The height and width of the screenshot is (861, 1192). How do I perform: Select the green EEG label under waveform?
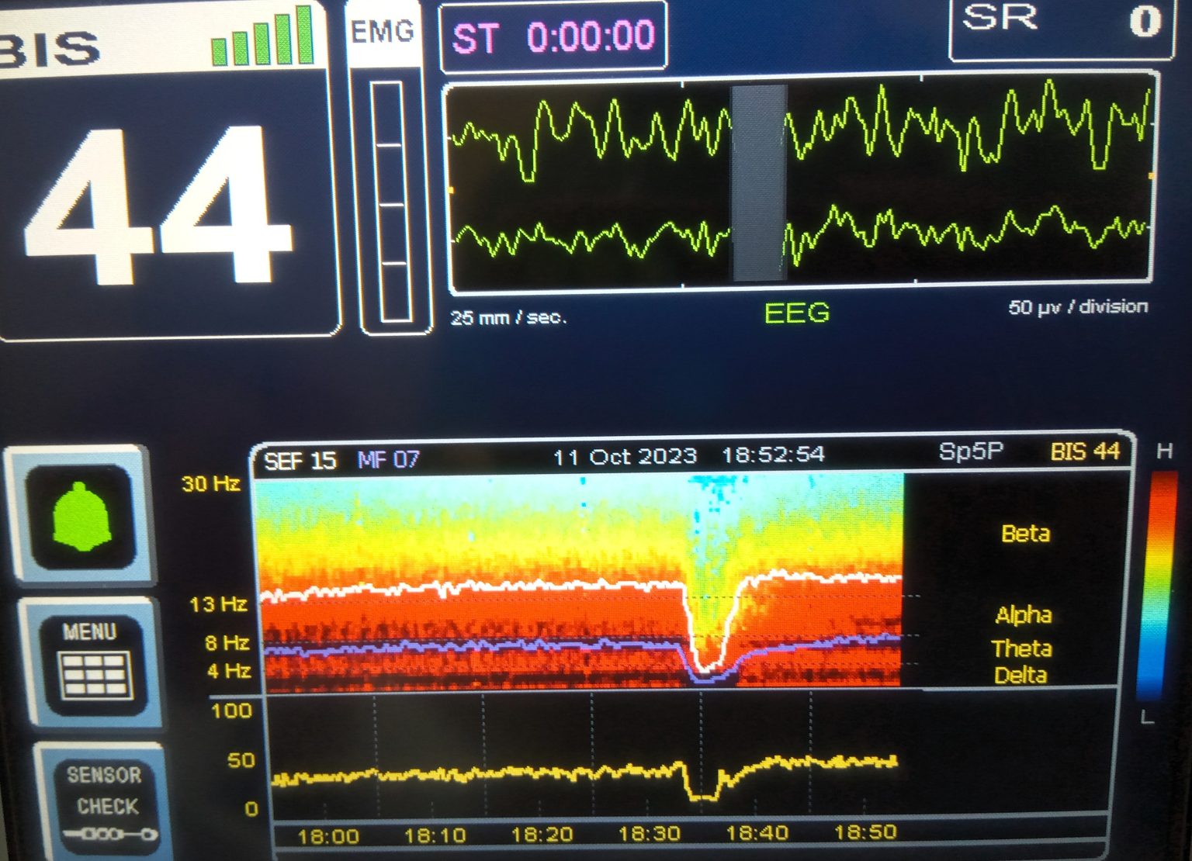pyautogui.click(x=796, y=313)
